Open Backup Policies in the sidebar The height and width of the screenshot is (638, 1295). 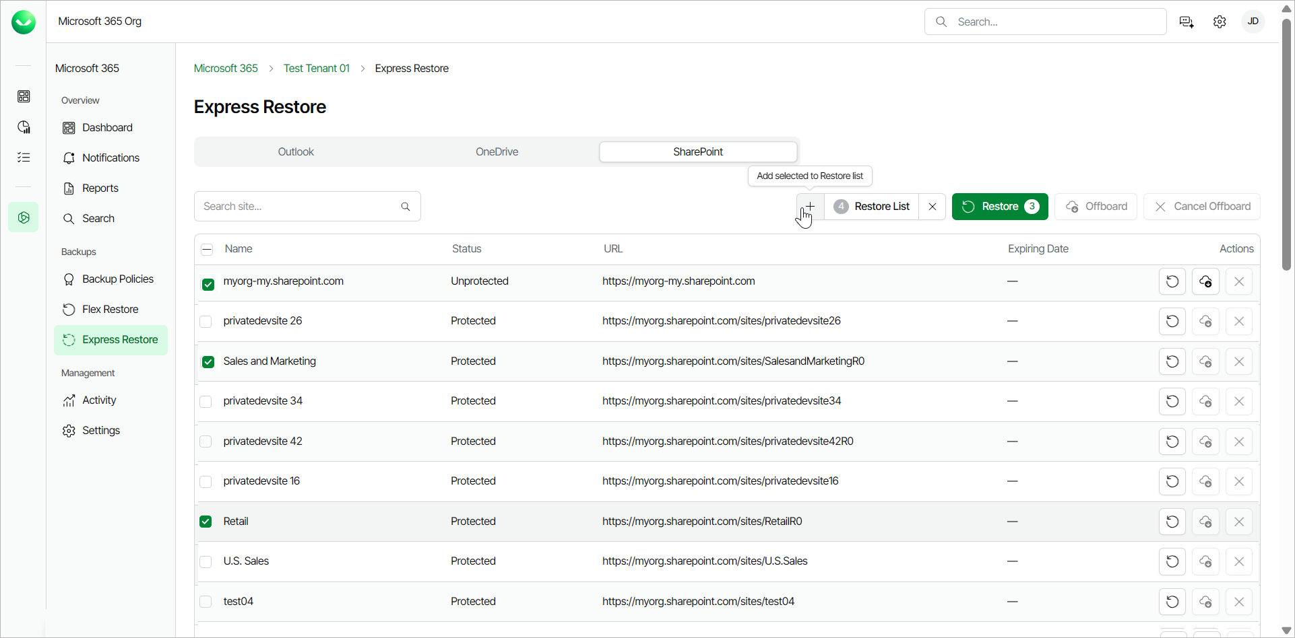click(111, 279)
